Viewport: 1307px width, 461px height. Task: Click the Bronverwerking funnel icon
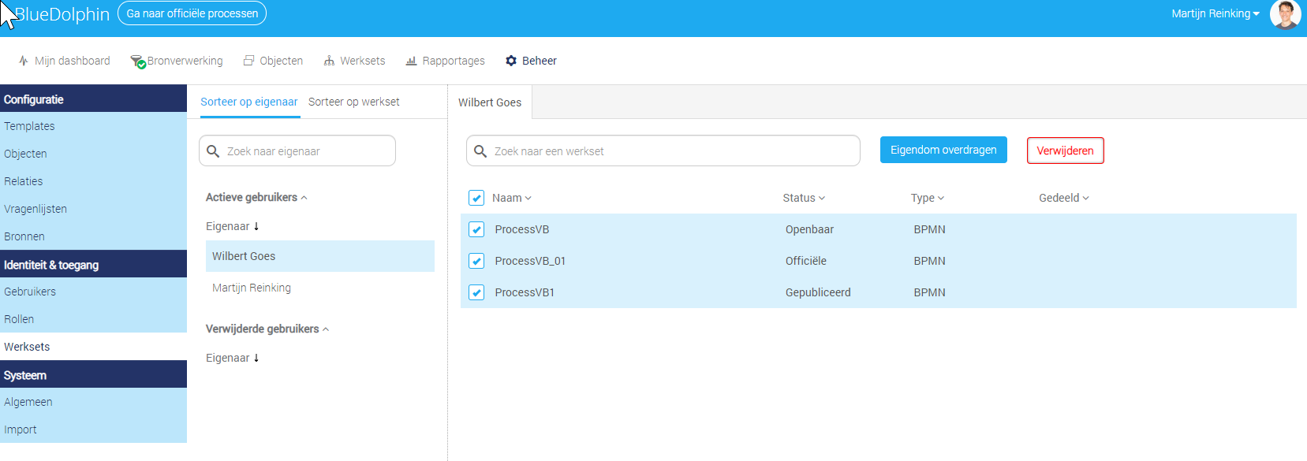point(138,61)
